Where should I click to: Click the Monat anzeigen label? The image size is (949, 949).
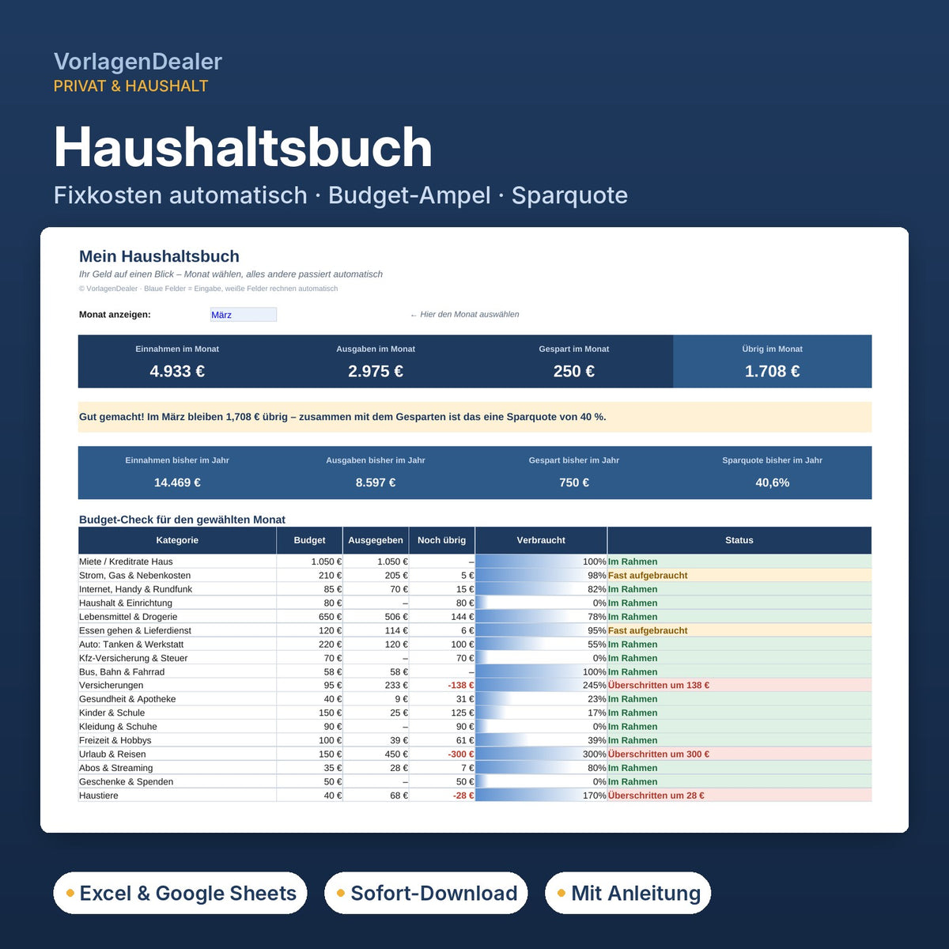[x=115, y=315]
